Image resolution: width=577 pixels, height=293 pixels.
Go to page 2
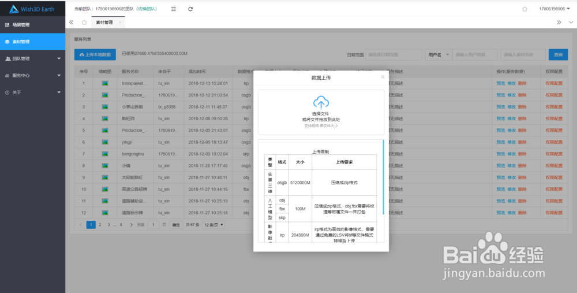tap(100, 225)
